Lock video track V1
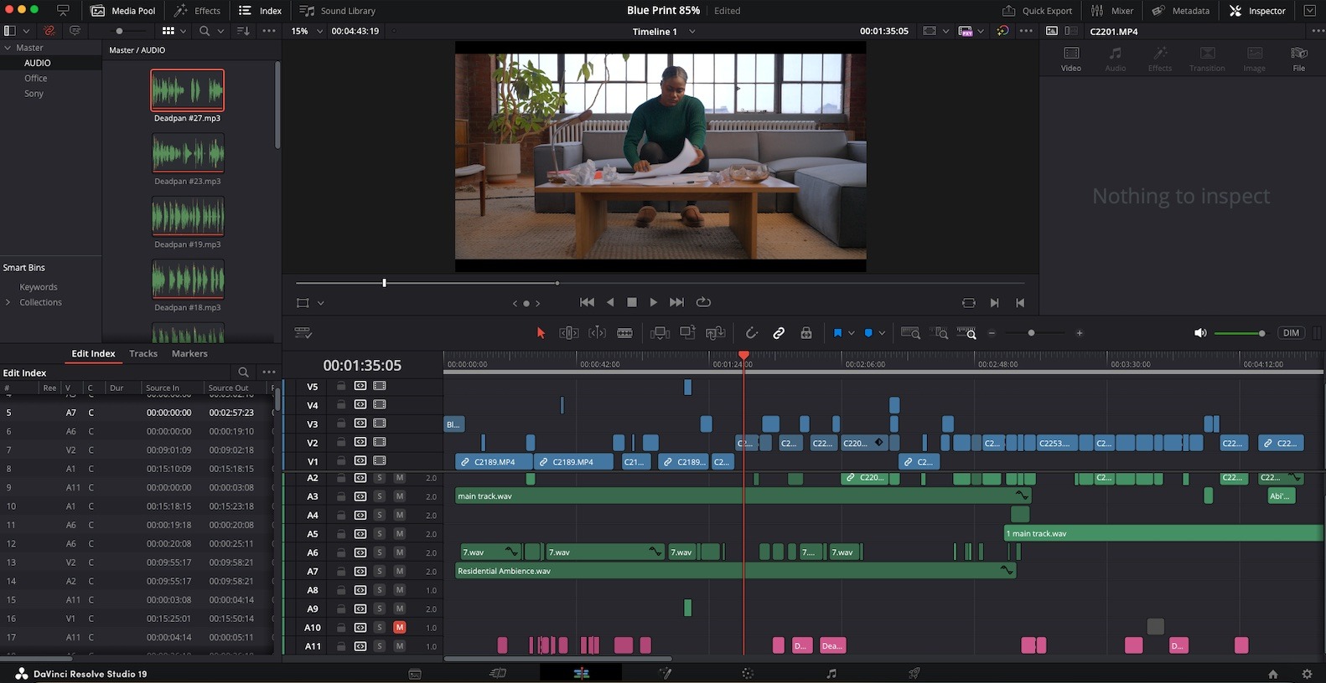Screen dimensions: 1326x683 click(341, 461)
